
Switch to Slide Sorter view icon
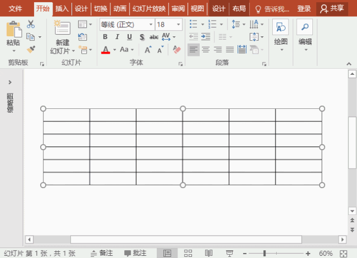pyautogui.click(x=188, y=253)
